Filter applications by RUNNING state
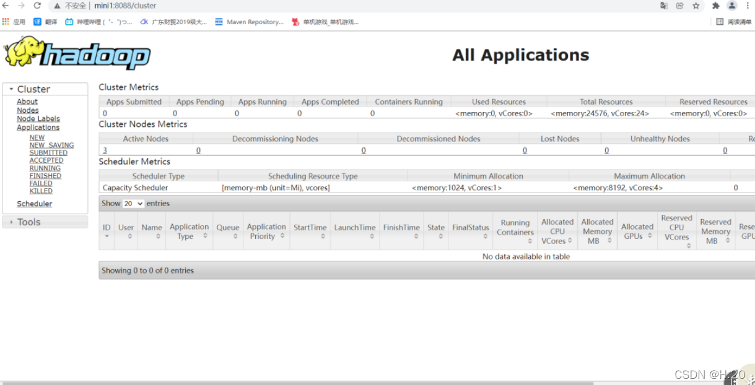The height and width of the screenshot is (385, 755). [45, 168]
